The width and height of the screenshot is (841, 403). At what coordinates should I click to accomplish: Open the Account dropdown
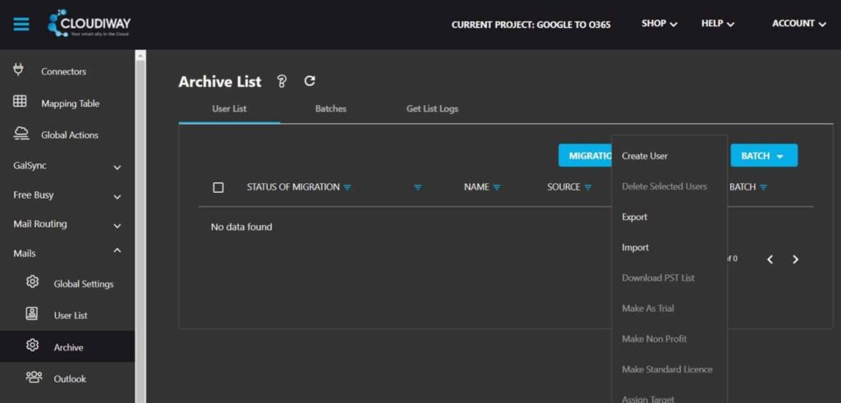(x=799, y=24)
